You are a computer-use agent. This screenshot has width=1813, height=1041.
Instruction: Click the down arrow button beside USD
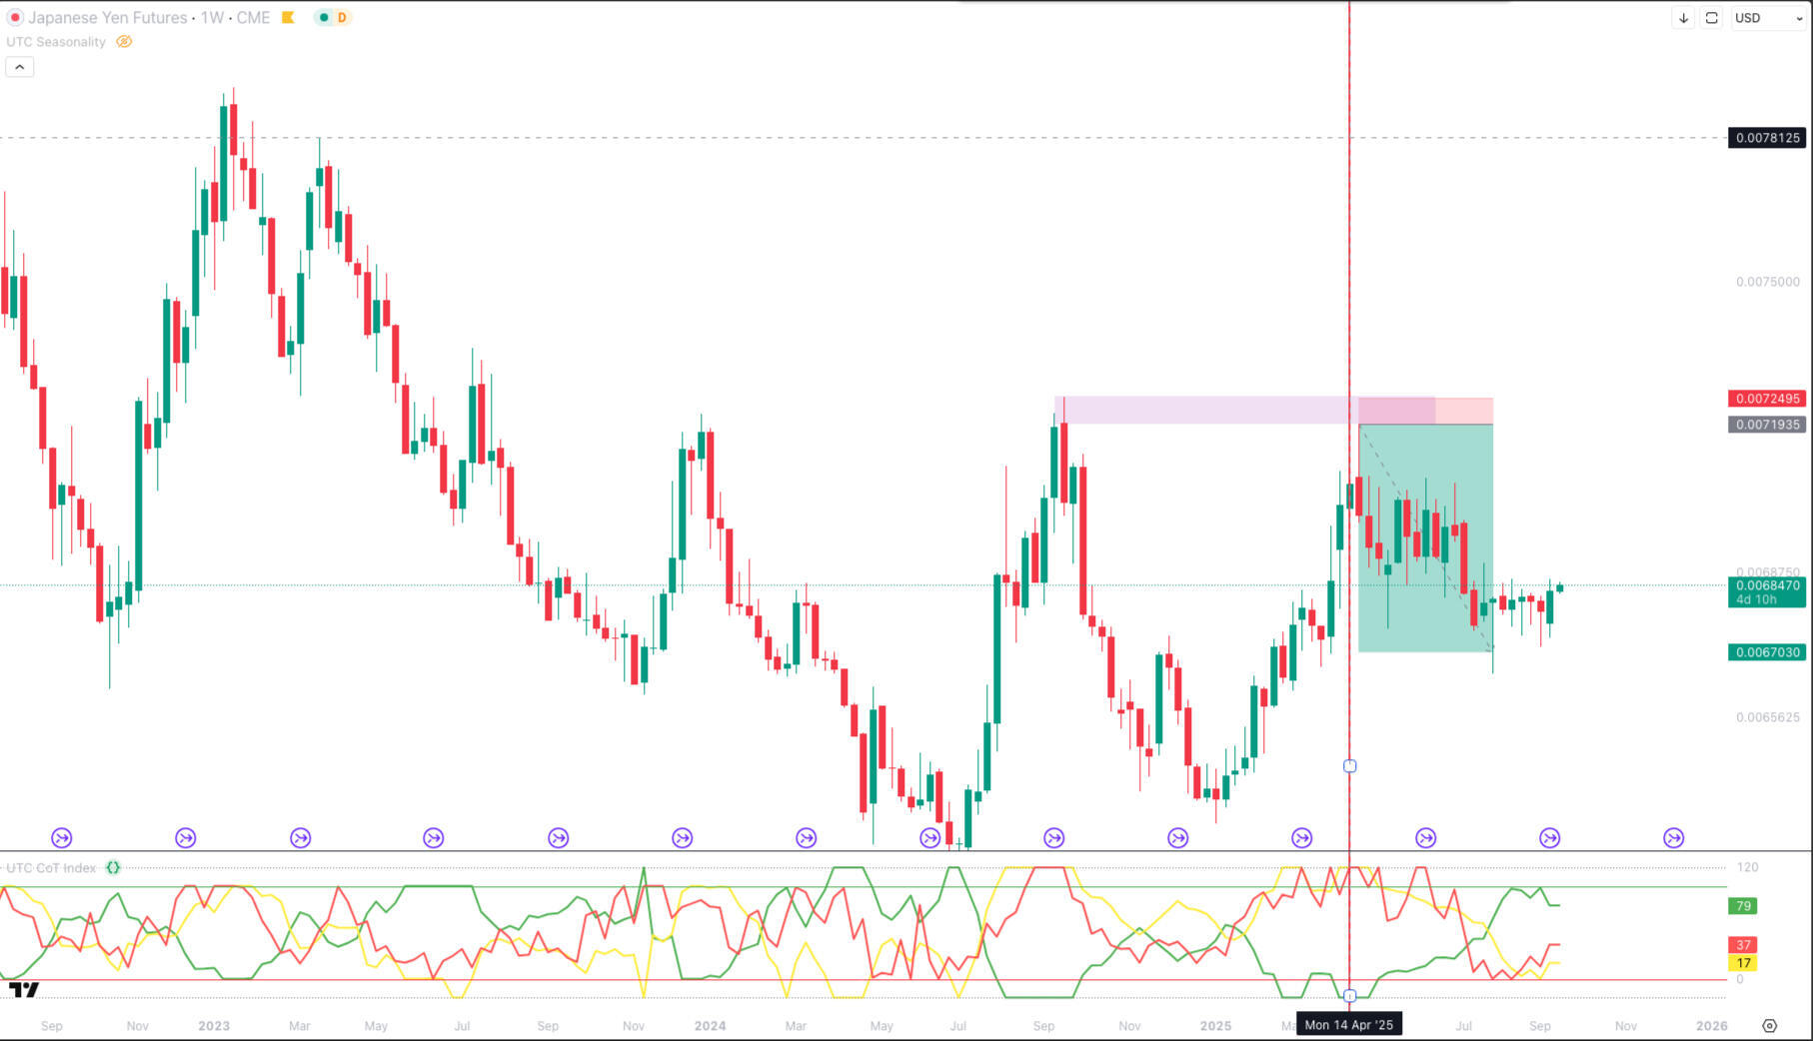[1683, 18]
